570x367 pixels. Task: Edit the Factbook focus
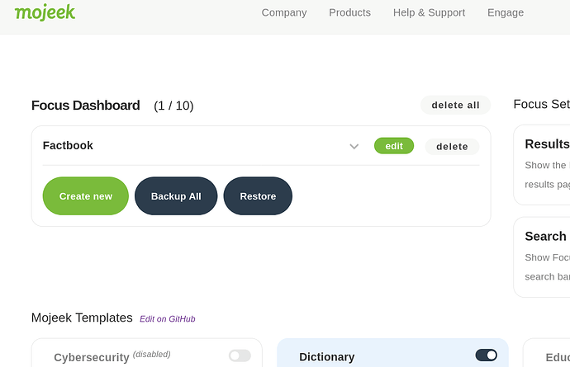(394, 146)
